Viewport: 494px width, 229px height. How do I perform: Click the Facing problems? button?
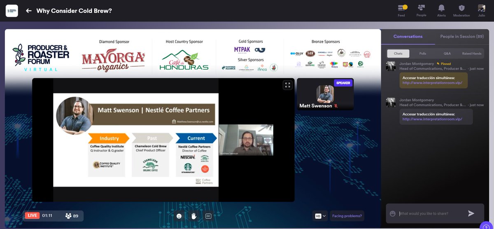click(347, 216)
